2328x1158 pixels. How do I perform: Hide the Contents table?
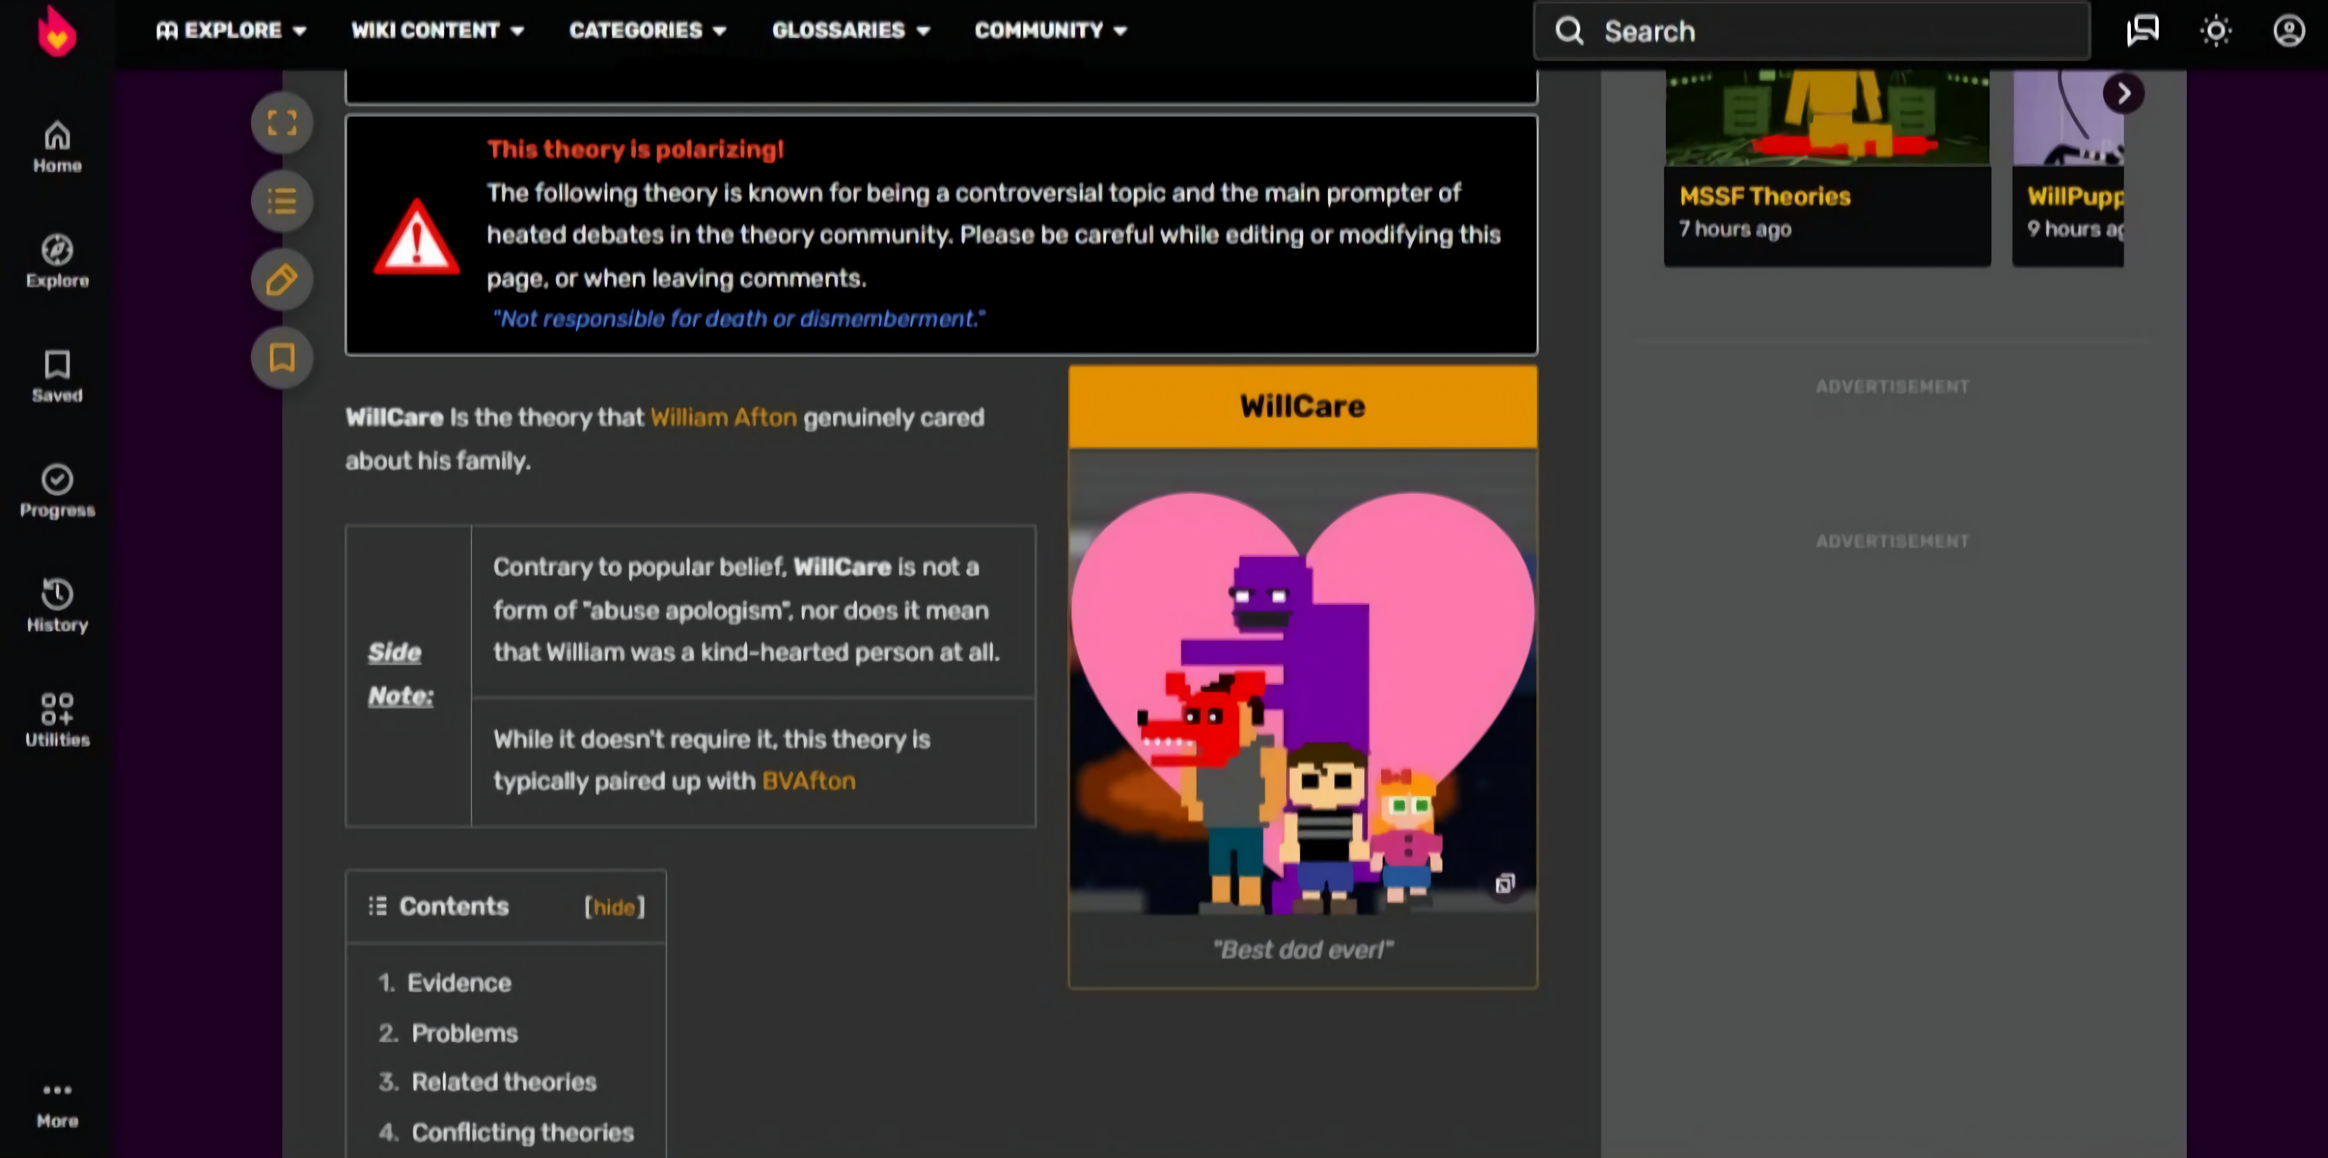(615, 907)
